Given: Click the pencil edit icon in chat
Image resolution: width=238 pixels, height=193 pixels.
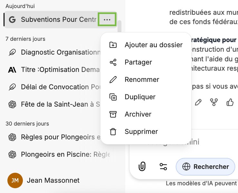Looking at the screenshot, I should point(198,102).
